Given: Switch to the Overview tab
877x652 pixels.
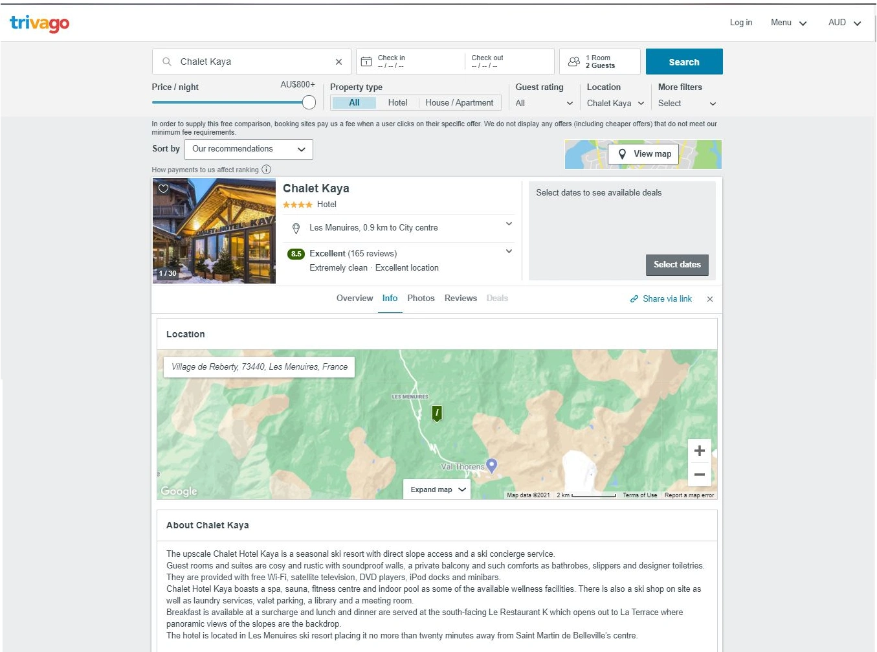Looking at the screenshot, I should 355,298.
